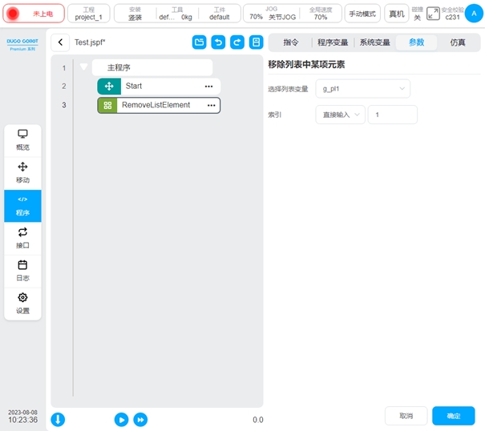Click the undo arrow icon

[x=218, y=42]
